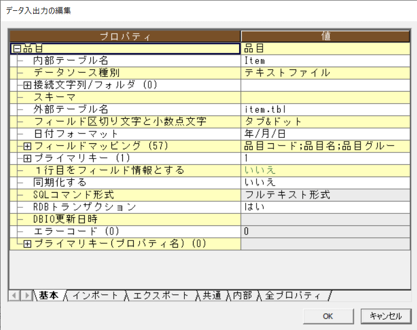Click the 接続文字列/フォルダ empty value cell
This screenshot has width=417, height=330.
click(326, 85)
